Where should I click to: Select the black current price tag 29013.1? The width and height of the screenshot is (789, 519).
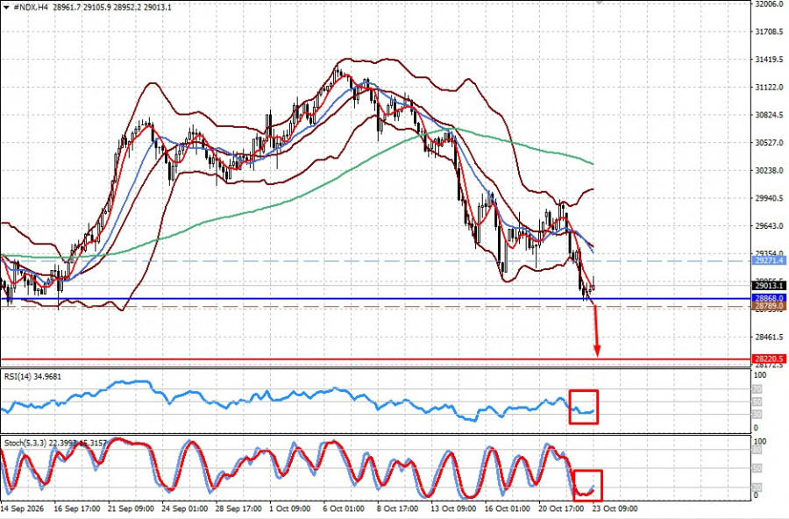pyautogui.click(x=769, y=286)
